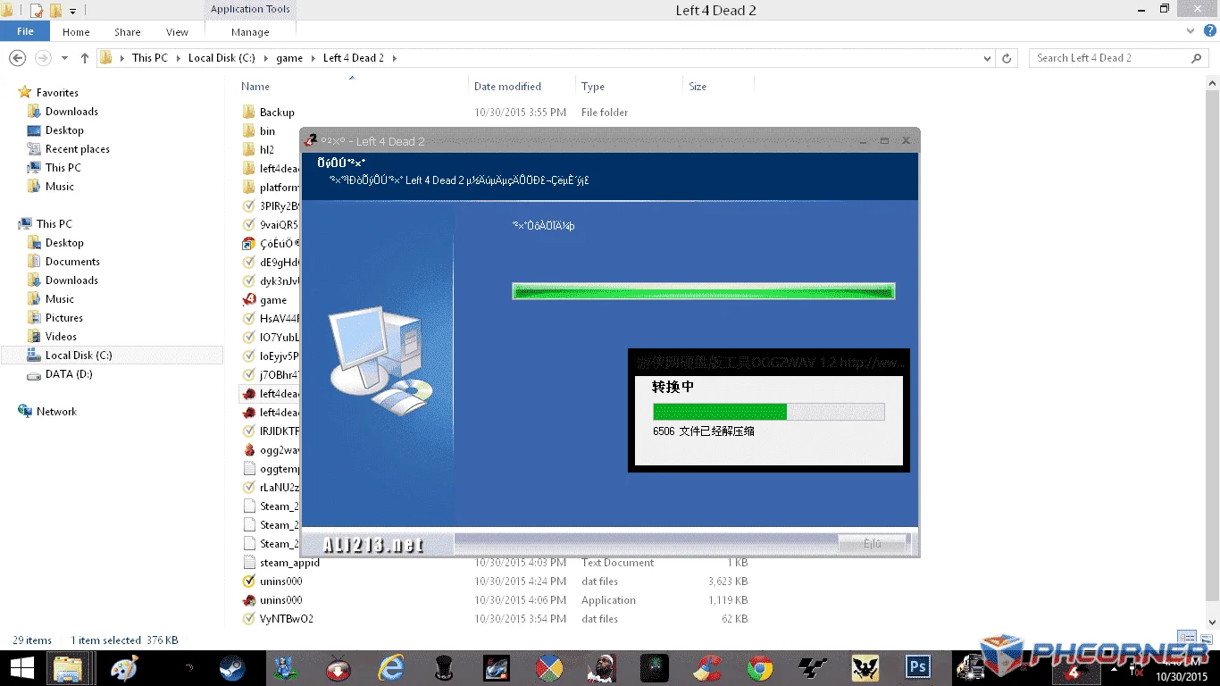This screenshot has height=686, width=1220.
Task: Open the DATA (D:) drive
Action: (x=69, y=374)
